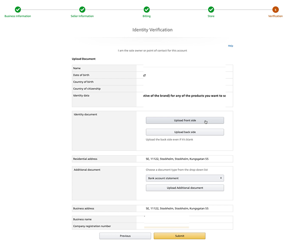Click the Business address value row

(184, 209)
